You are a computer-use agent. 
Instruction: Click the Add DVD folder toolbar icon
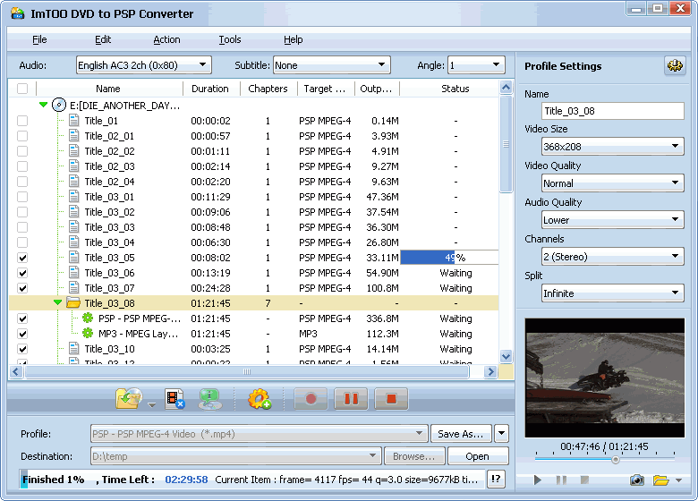pos(129,399)
